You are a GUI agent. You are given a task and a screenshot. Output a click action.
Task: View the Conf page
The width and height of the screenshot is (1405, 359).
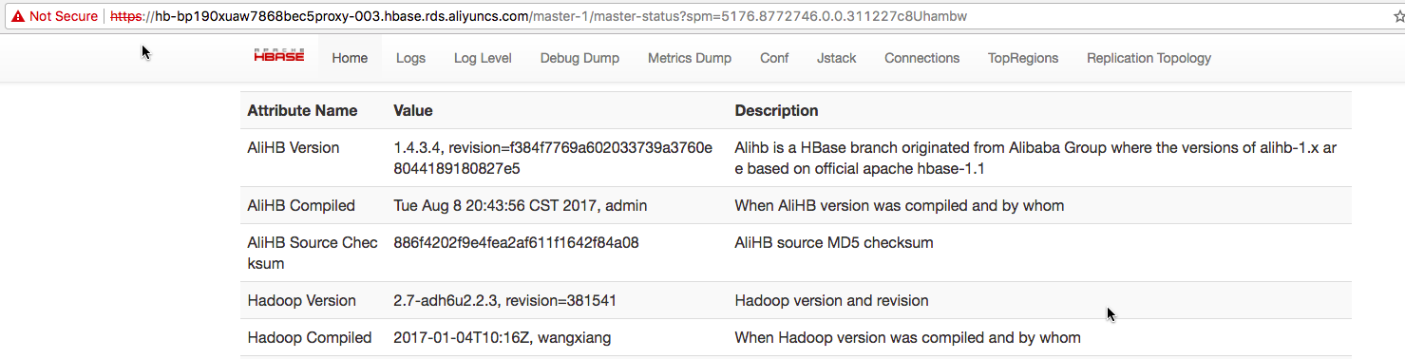pos(774,58)
